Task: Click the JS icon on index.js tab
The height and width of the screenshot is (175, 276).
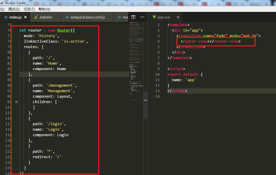Action: click(6, 17)
